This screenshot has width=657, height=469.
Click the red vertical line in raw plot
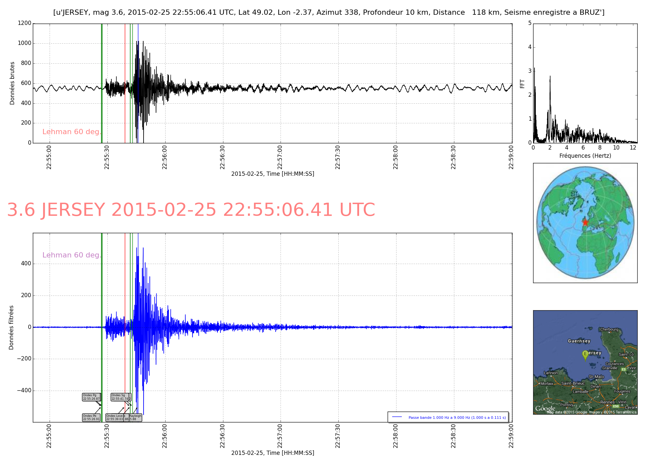pos(125,49)
